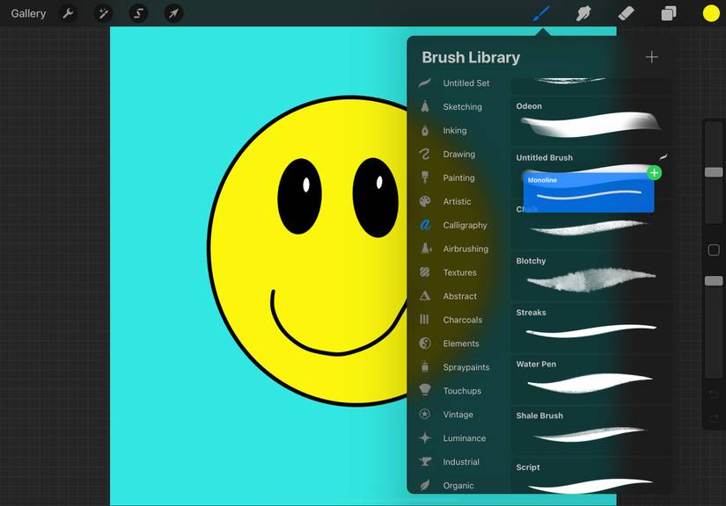The height and width of the screenshot is (506, 726).
Task: Open the Touchups brush set
Action: (454, 390)
